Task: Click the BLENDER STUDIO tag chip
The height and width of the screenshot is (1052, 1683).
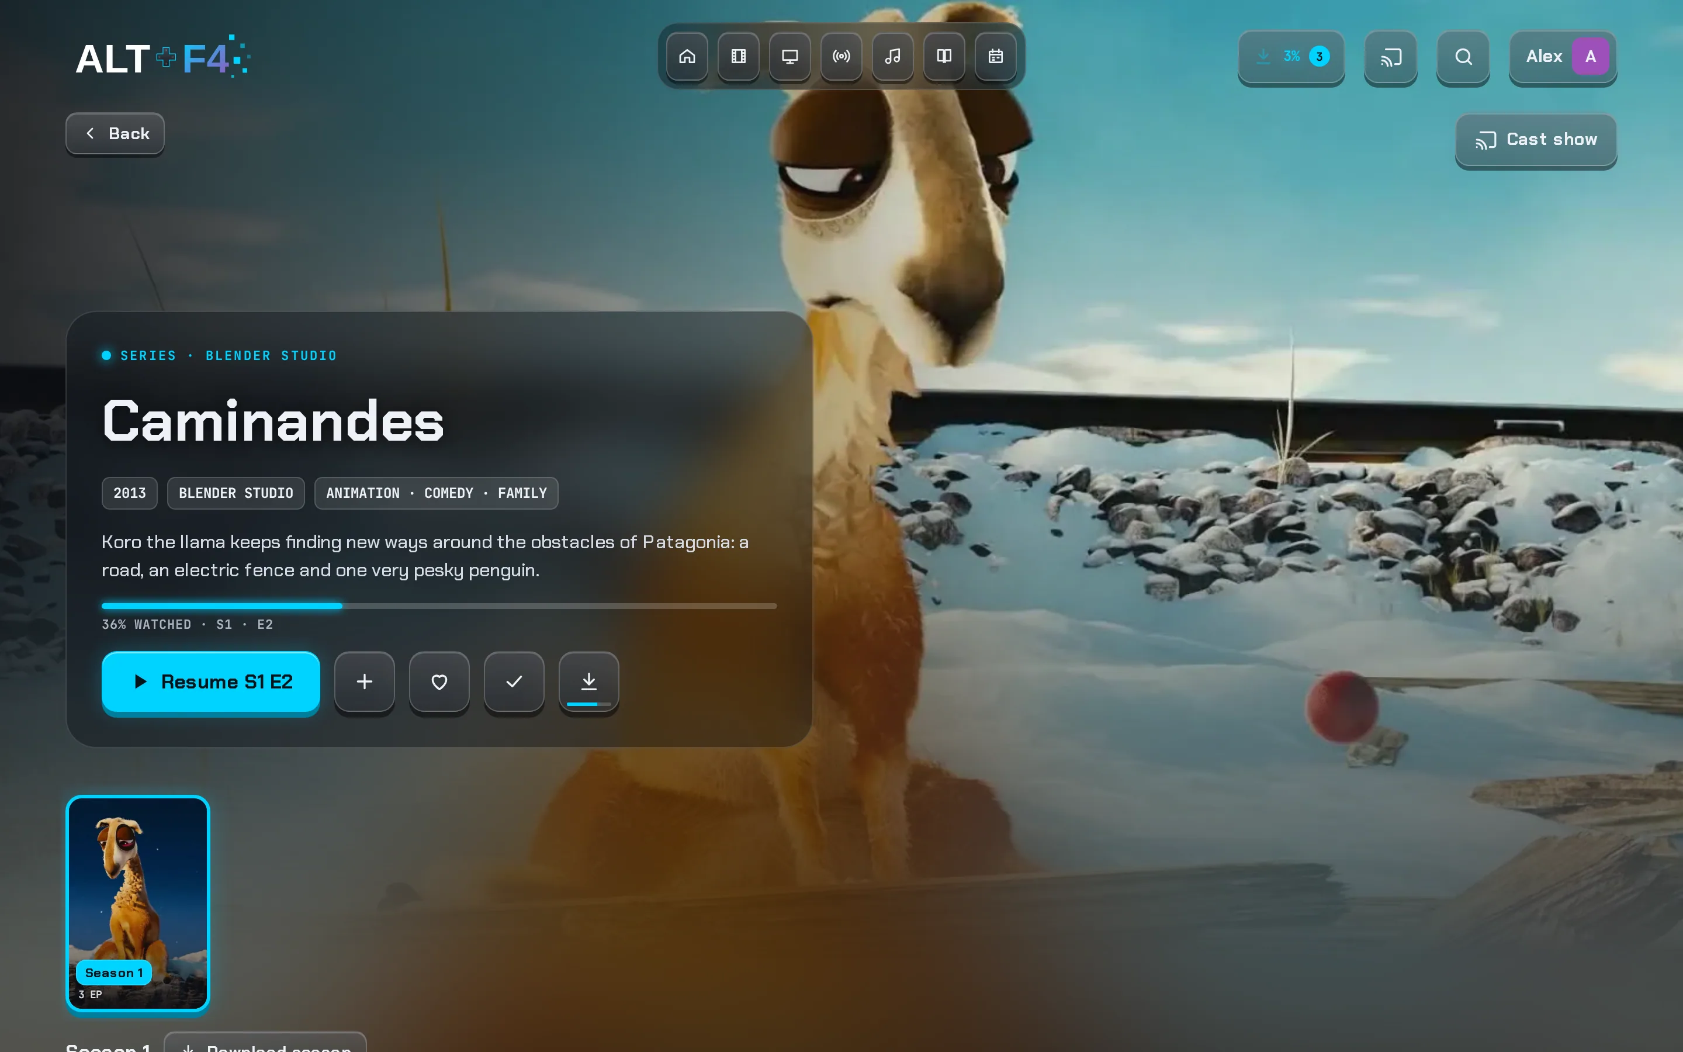Action: point(236,493)
